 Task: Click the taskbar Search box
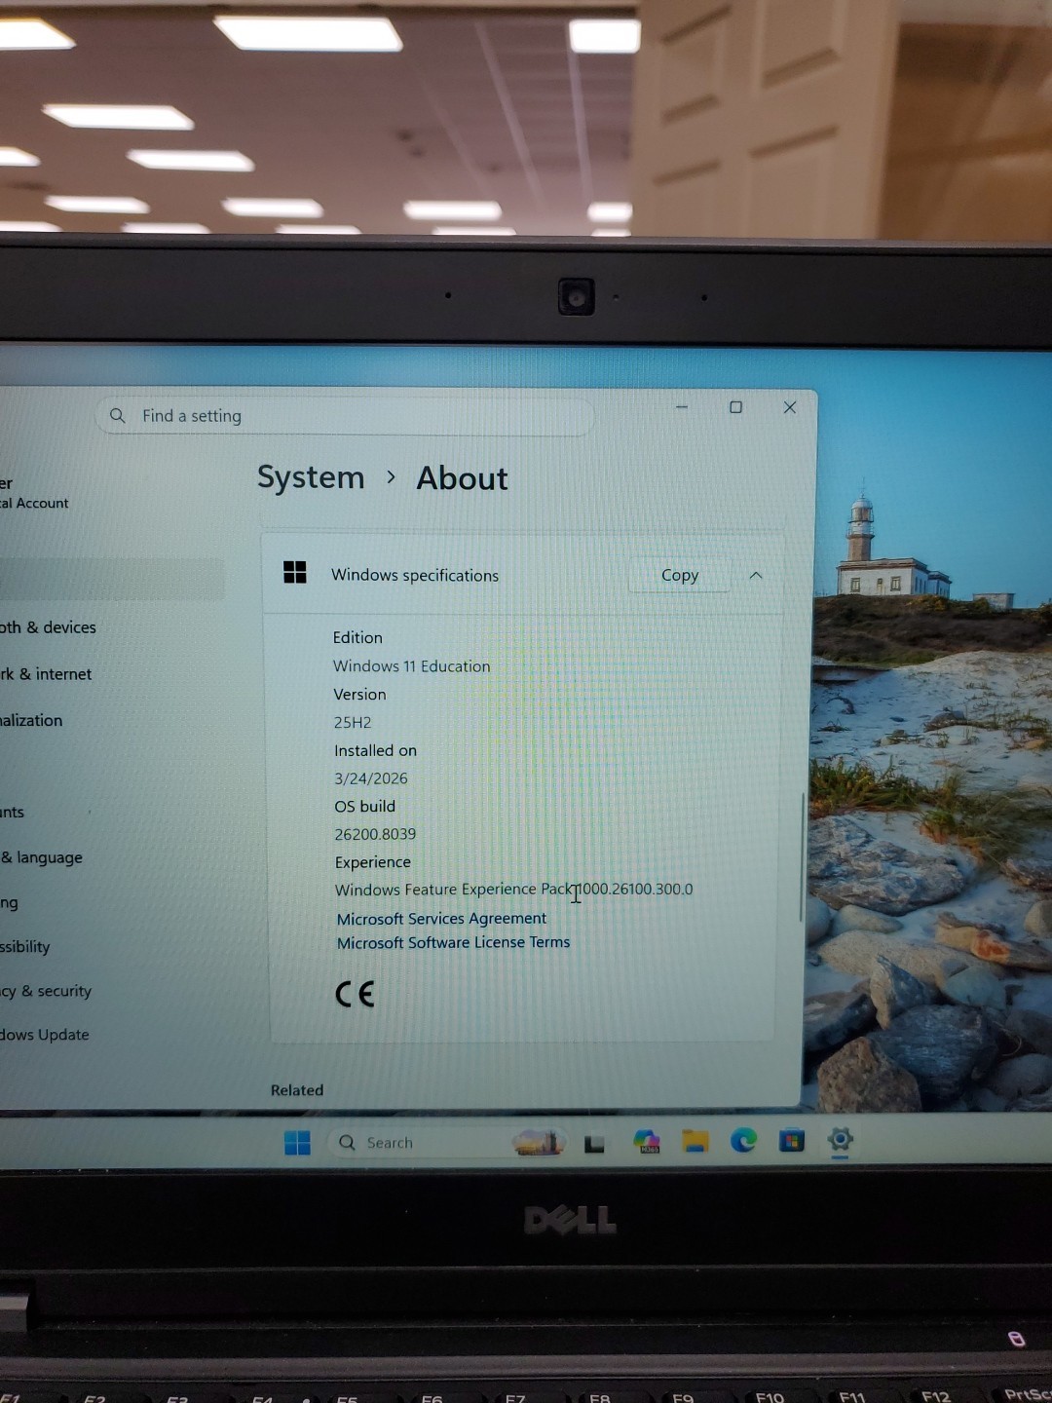coord(448,1142)
